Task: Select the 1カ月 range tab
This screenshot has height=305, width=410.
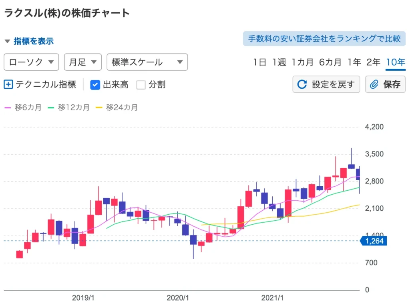Action: coord(302,62)
